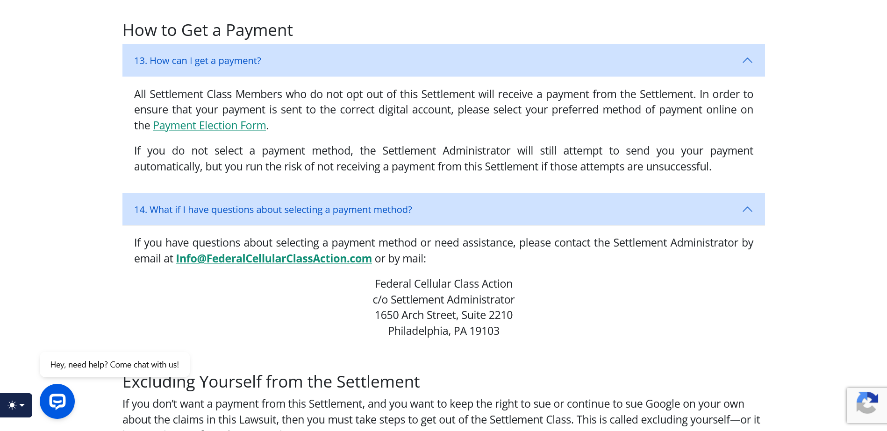887x431 pixels.
Task: Click the Info@FederalCellularClassAction.com email link
Action: pyautogui.click(x=273, y=259)
